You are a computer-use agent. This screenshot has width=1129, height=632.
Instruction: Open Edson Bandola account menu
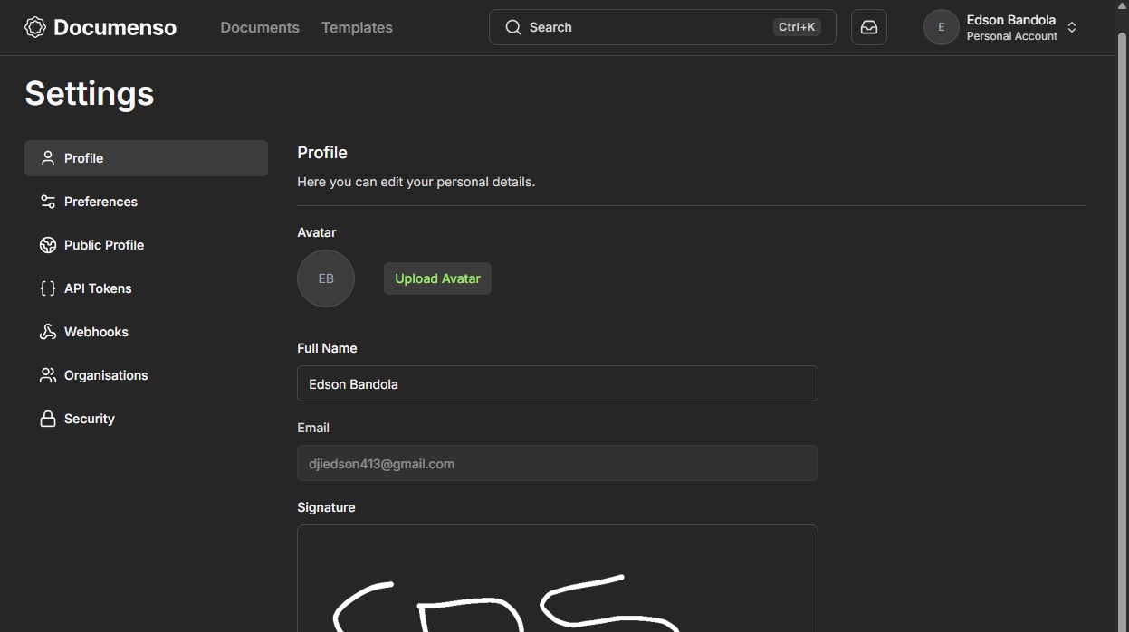click(1010, 27)
